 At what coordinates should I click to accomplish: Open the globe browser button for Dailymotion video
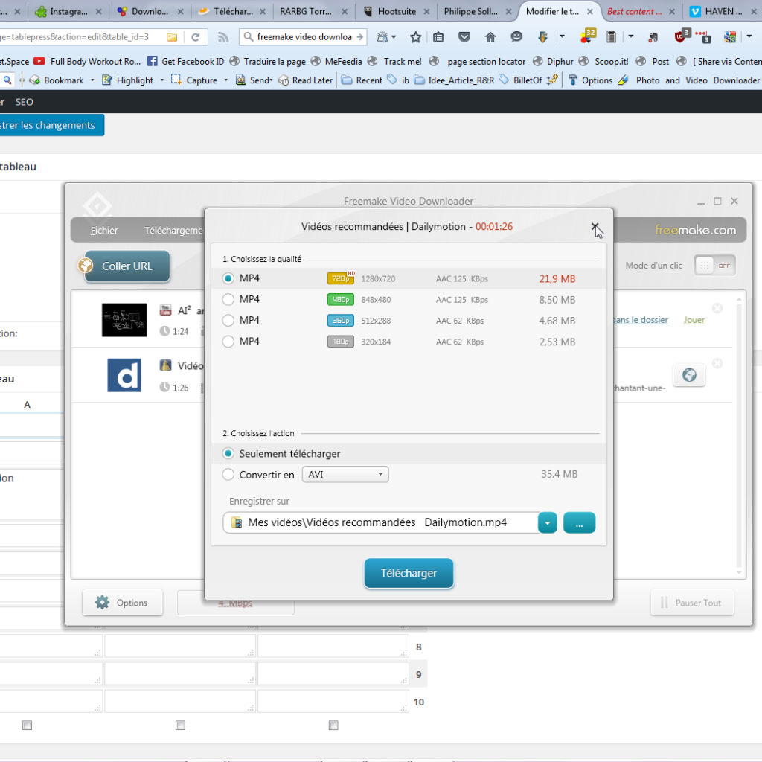[689, 375]
